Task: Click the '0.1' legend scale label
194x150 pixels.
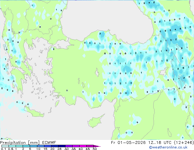Action: (x=3, y=149)
